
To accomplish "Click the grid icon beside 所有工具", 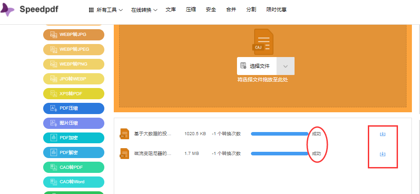I will pyautogui.click(x=91, y=10).
